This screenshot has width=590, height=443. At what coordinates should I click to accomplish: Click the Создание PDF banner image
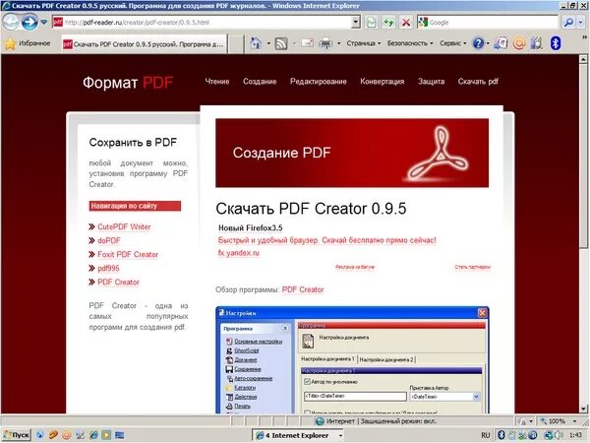click(x=352, y=153)
